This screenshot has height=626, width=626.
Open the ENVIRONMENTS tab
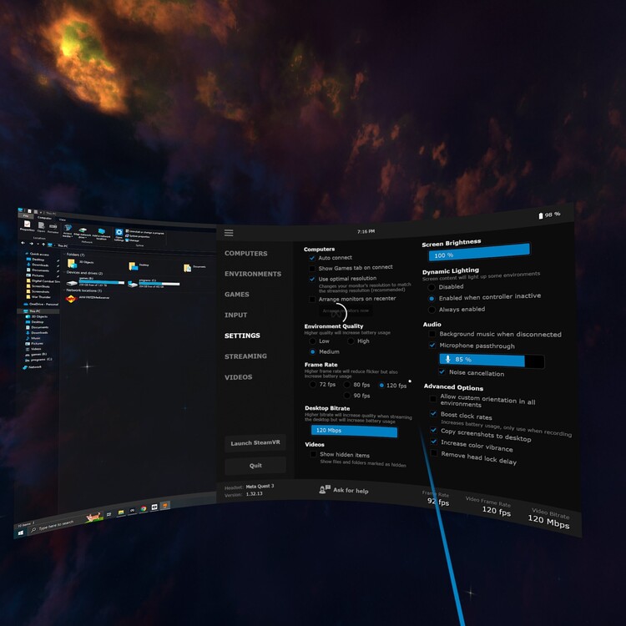tap(253, 274)
